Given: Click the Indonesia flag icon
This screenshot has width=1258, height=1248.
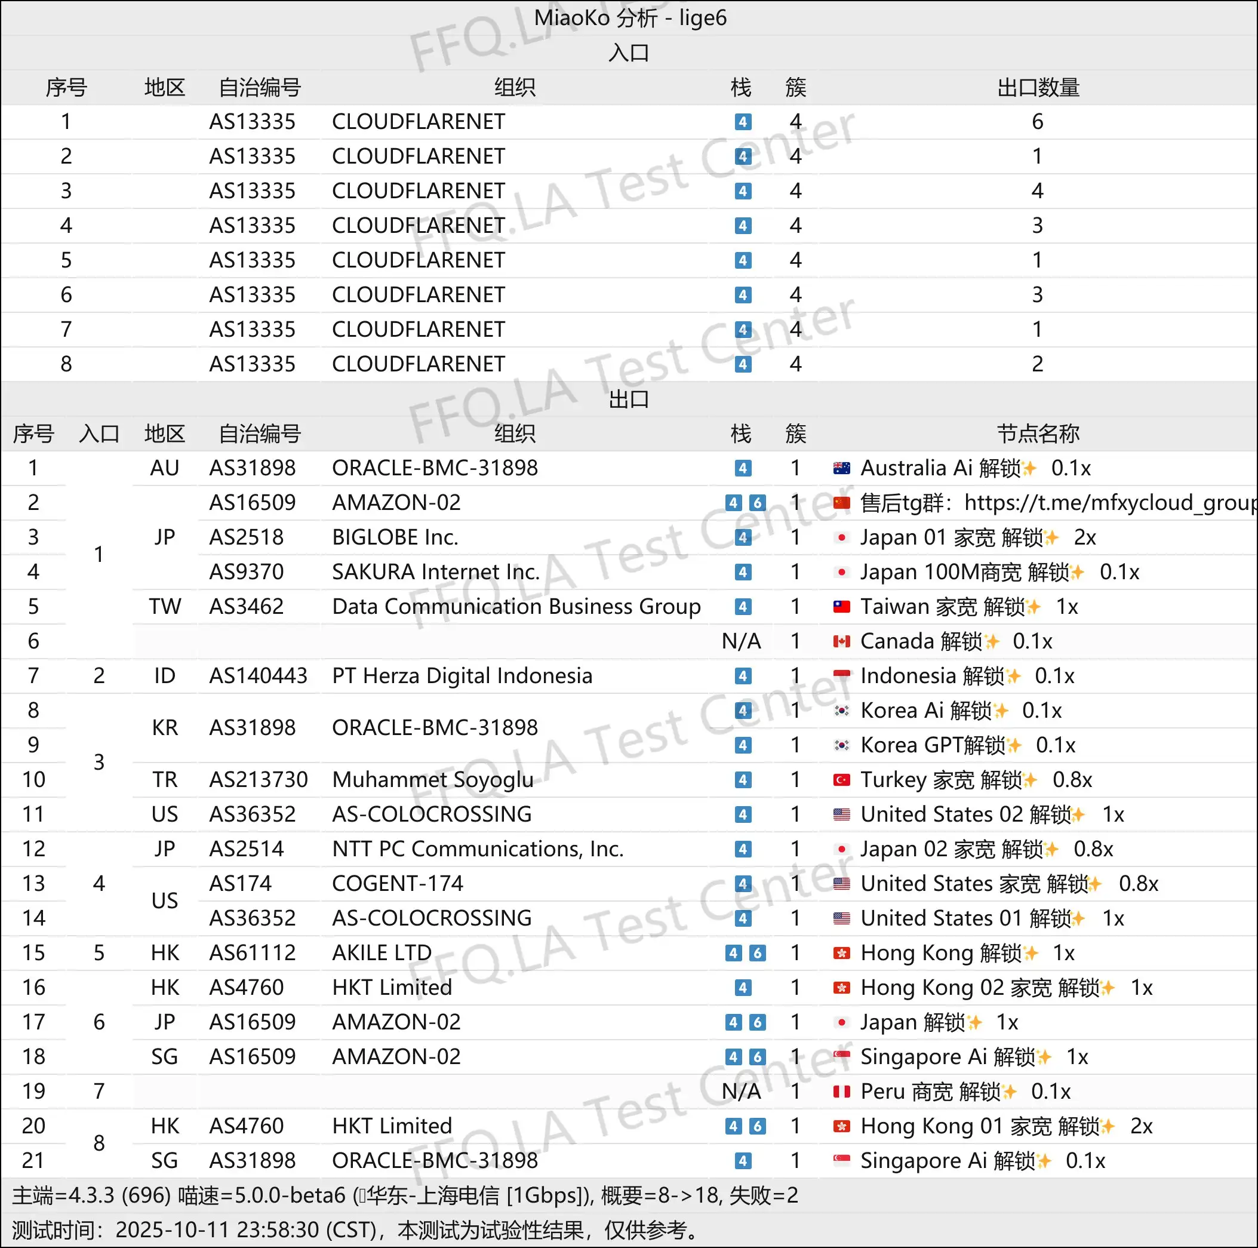Looking at the screenshot, I should (x=841, y=675).
